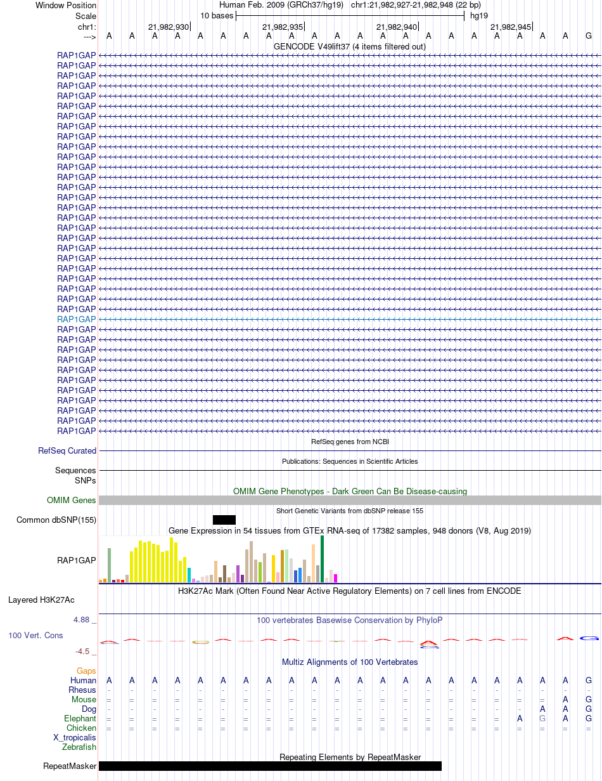
Task: Click the 10 bases scale bar
Action: [350, 15]
